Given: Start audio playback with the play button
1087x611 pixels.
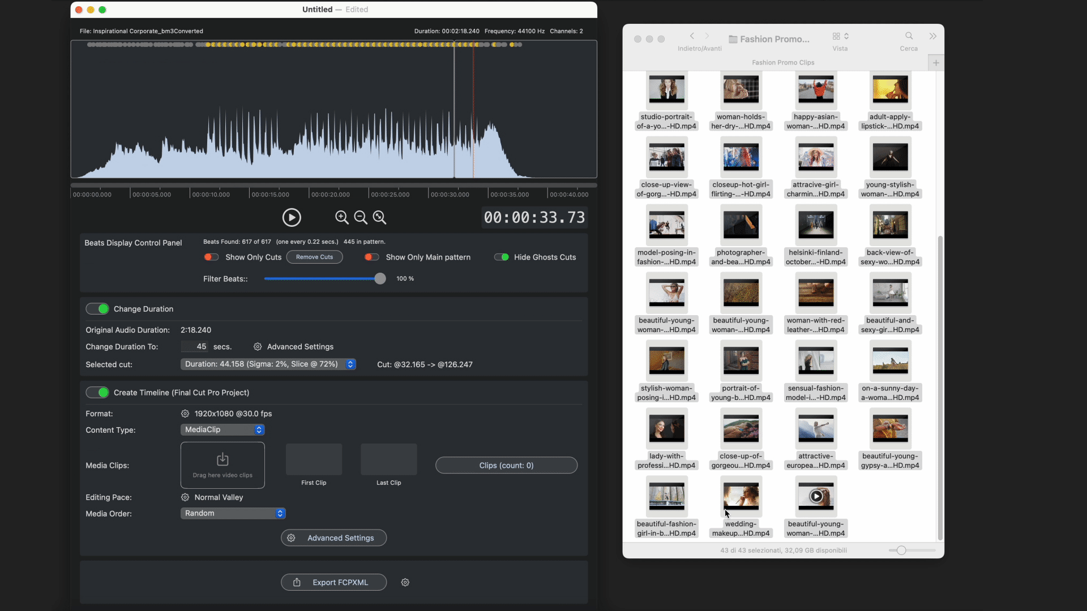Looking at the screenshot, I should (x=292, y=217).
